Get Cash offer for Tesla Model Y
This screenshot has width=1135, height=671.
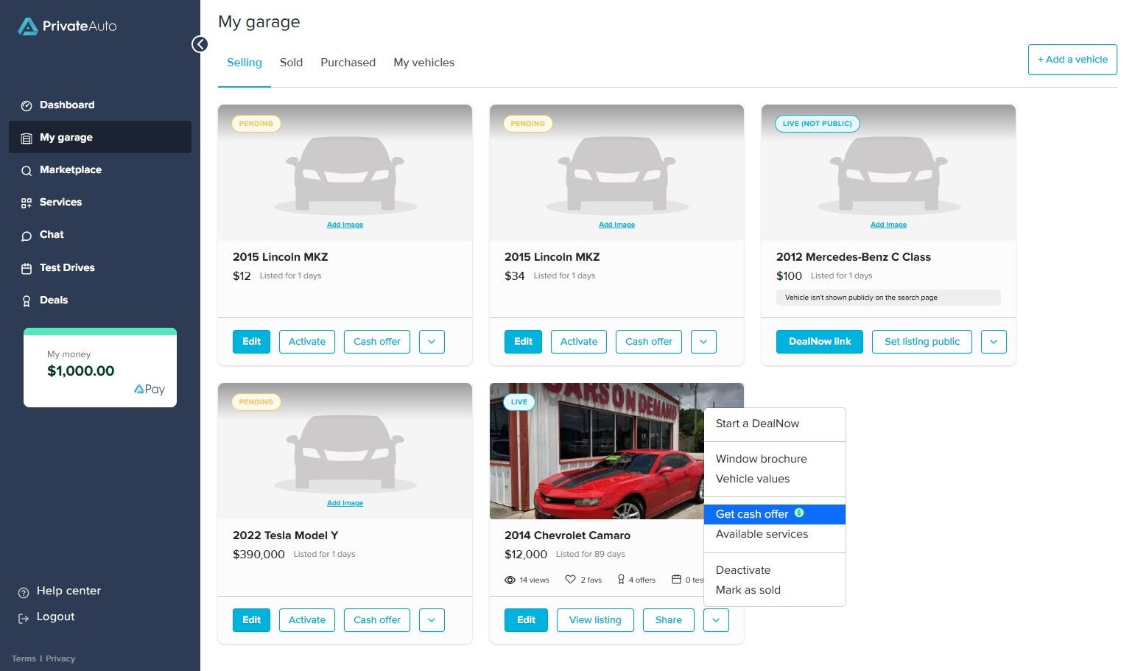click(x=377, y=620)
